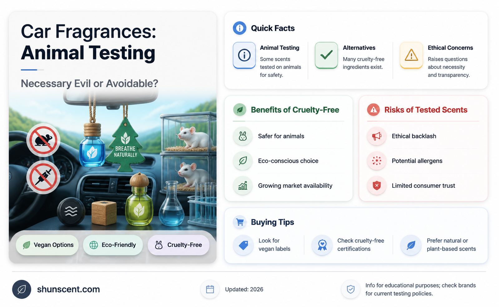
Task: Click the Quick Facts heading
Action: (273, 28)
